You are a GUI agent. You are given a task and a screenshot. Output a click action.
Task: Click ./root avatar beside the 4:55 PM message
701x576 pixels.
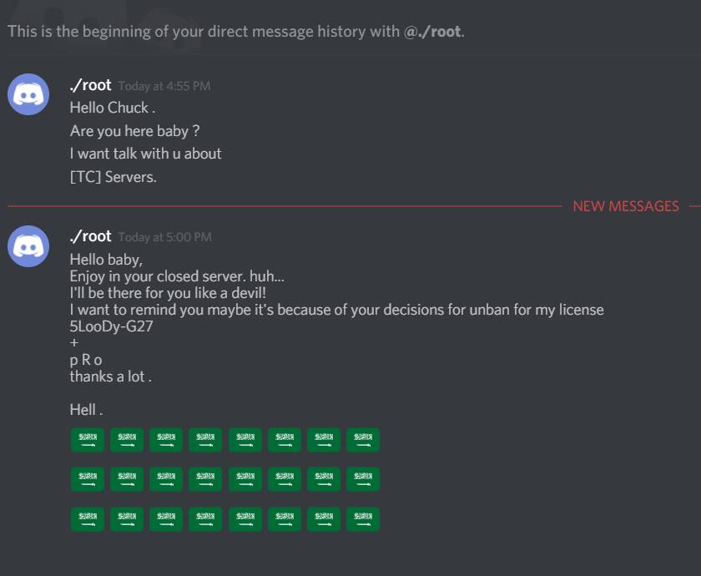pyautogui.click(x=28, y=93)
